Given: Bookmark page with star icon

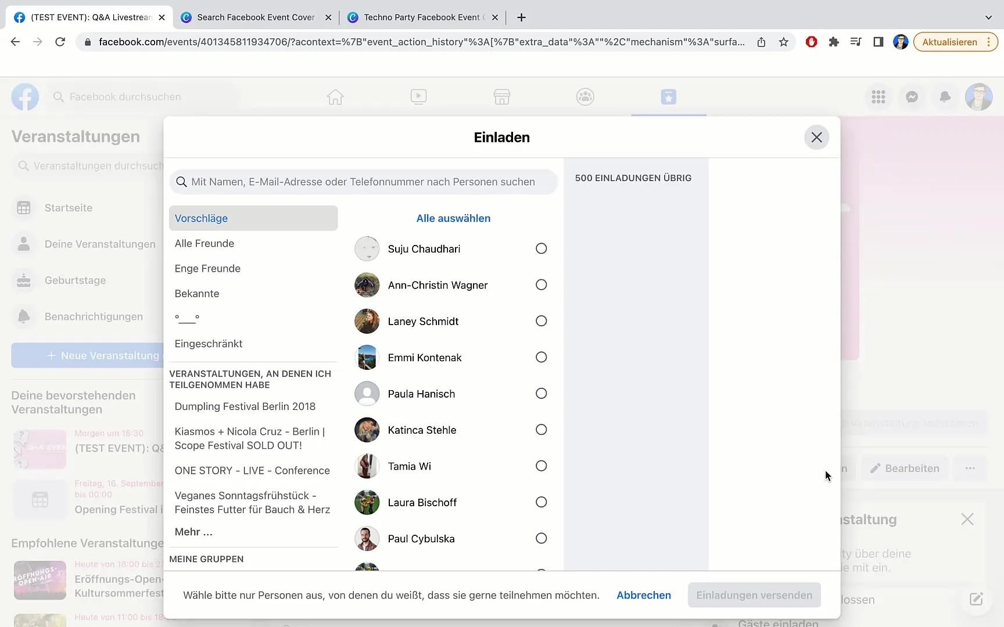Looking at the screenshot, I should coord(784,42).
